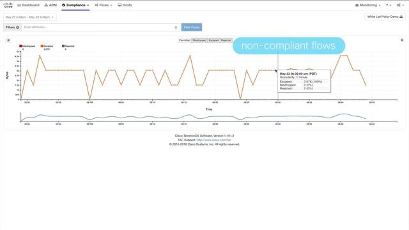Click the Dashboard chart icon

click(x=19, y=5)
